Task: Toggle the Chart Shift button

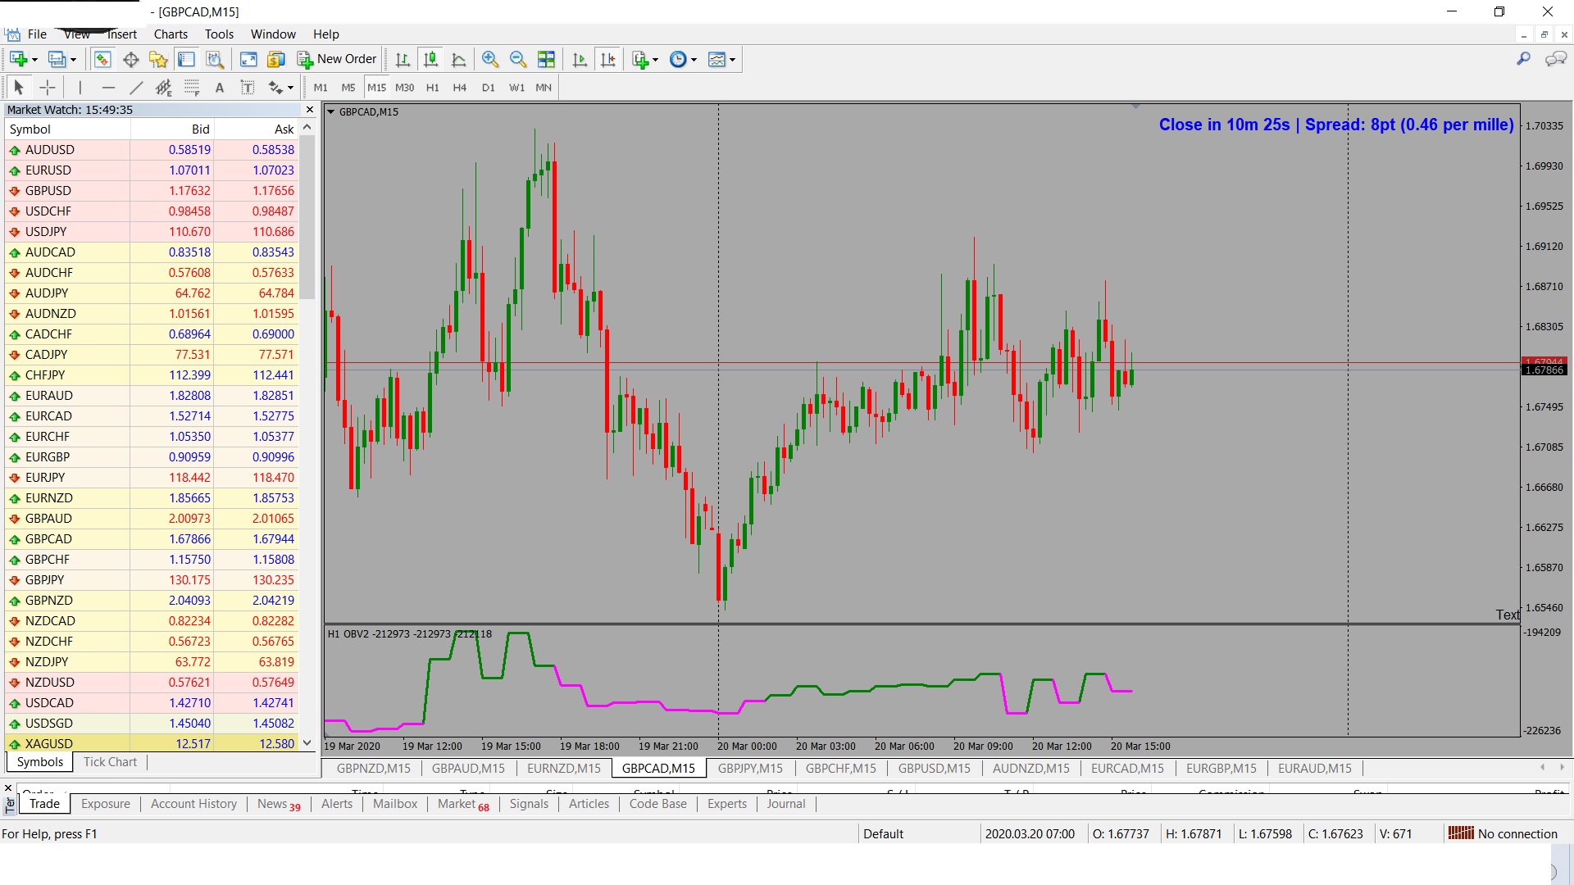Action: 607,59
